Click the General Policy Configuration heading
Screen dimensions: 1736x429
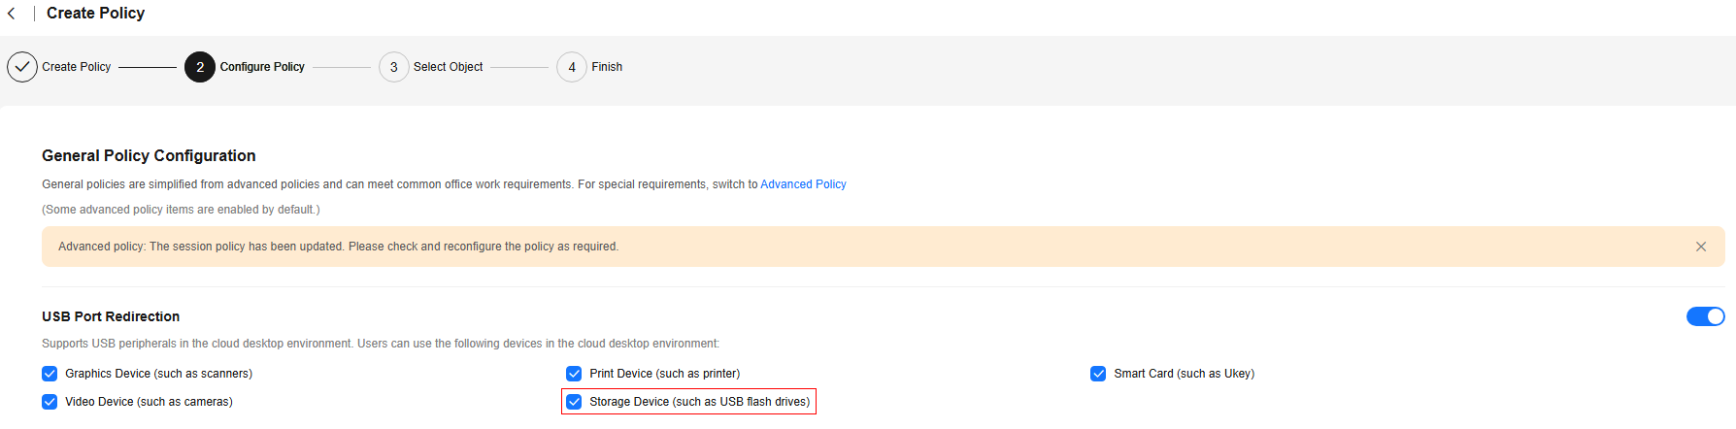(149, 155)
